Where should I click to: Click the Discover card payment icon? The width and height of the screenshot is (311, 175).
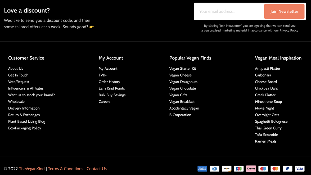tap(227, 169)
